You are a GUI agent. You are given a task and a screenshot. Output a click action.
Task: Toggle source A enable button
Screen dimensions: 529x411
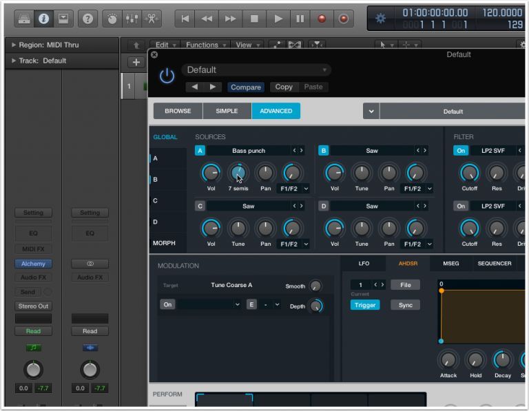pos(200,151)
